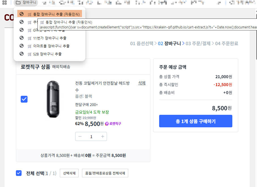Decrease quantity with minus button
The image size is (257, 187).
tap(80, 136)
